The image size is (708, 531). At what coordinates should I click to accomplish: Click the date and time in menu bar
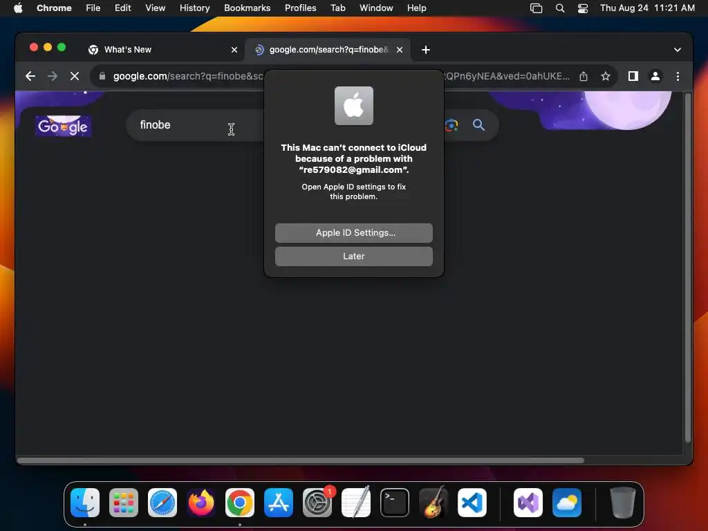[647, 8]
